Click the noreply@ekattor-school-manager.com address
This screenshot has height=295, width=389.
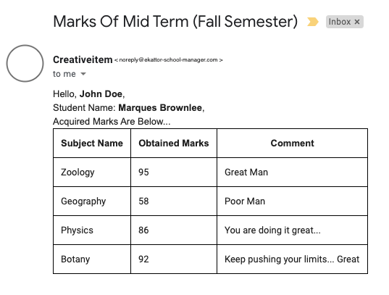click(x=169, y=60)
